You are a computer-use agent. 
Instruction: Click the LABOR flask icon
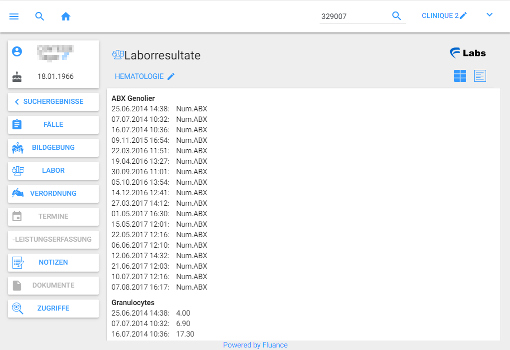18,170
